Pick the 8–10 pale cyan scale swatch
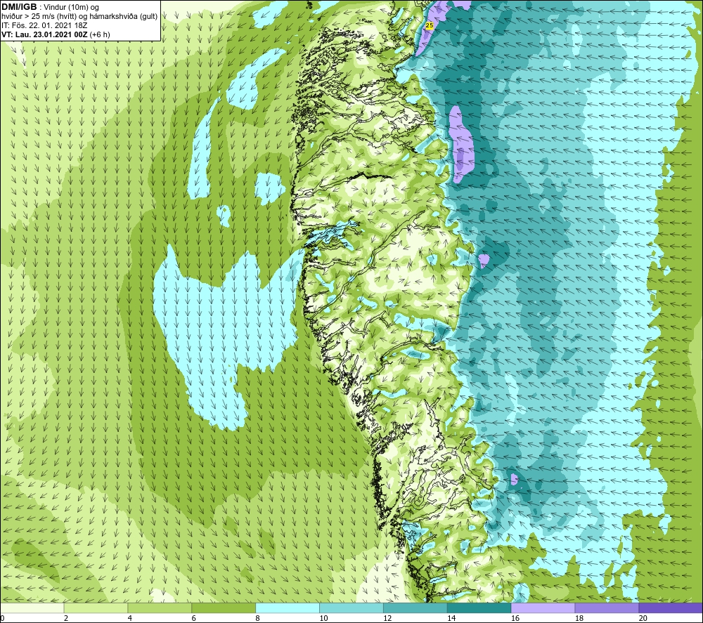 pos(288,608)
